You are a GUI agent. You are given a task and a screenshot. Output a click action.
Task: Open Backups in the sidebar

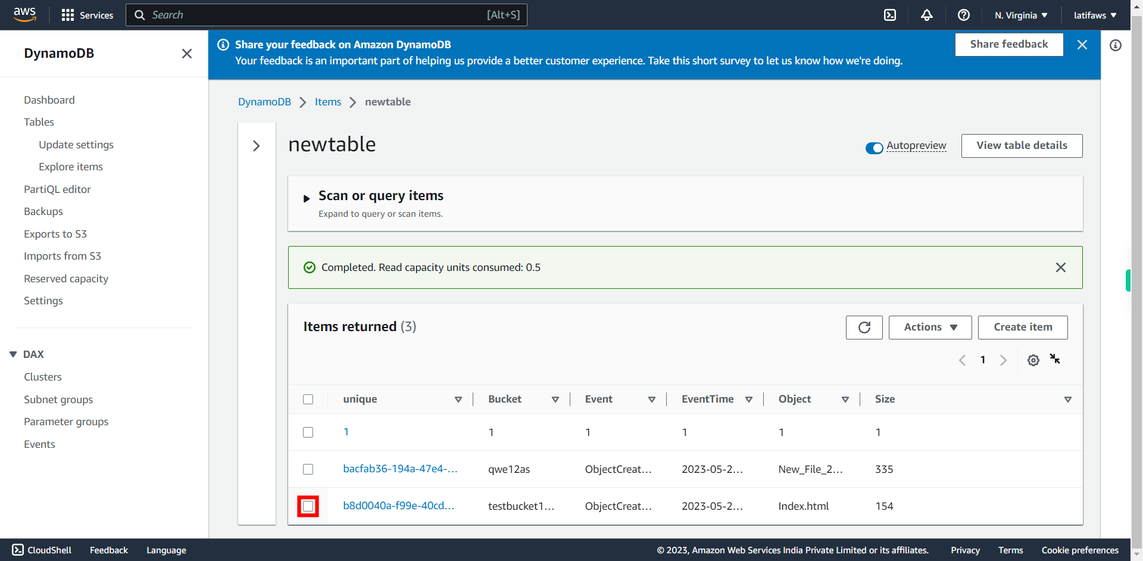point(43,211)
